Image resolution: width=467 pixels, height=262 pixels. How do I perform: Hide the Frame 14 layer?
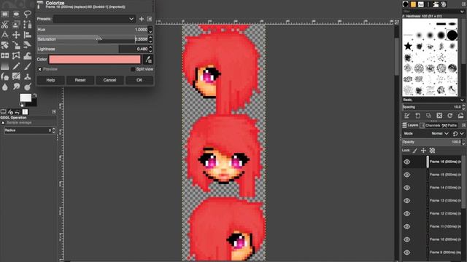pyautogui.click(x=407, y=188)
